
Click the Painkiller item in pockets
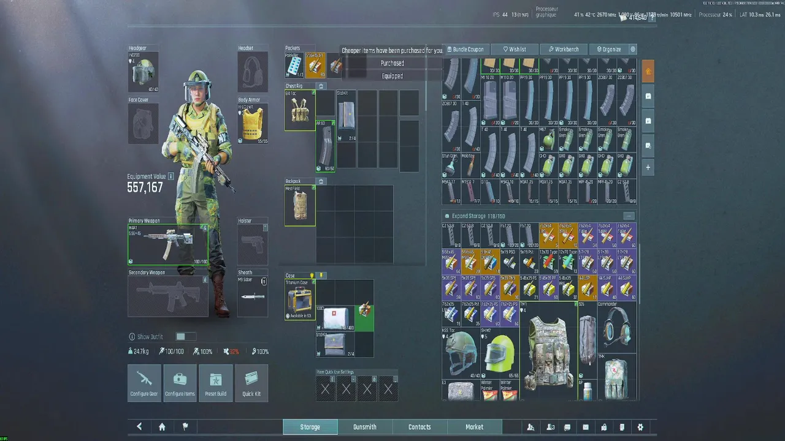[294, 65]
